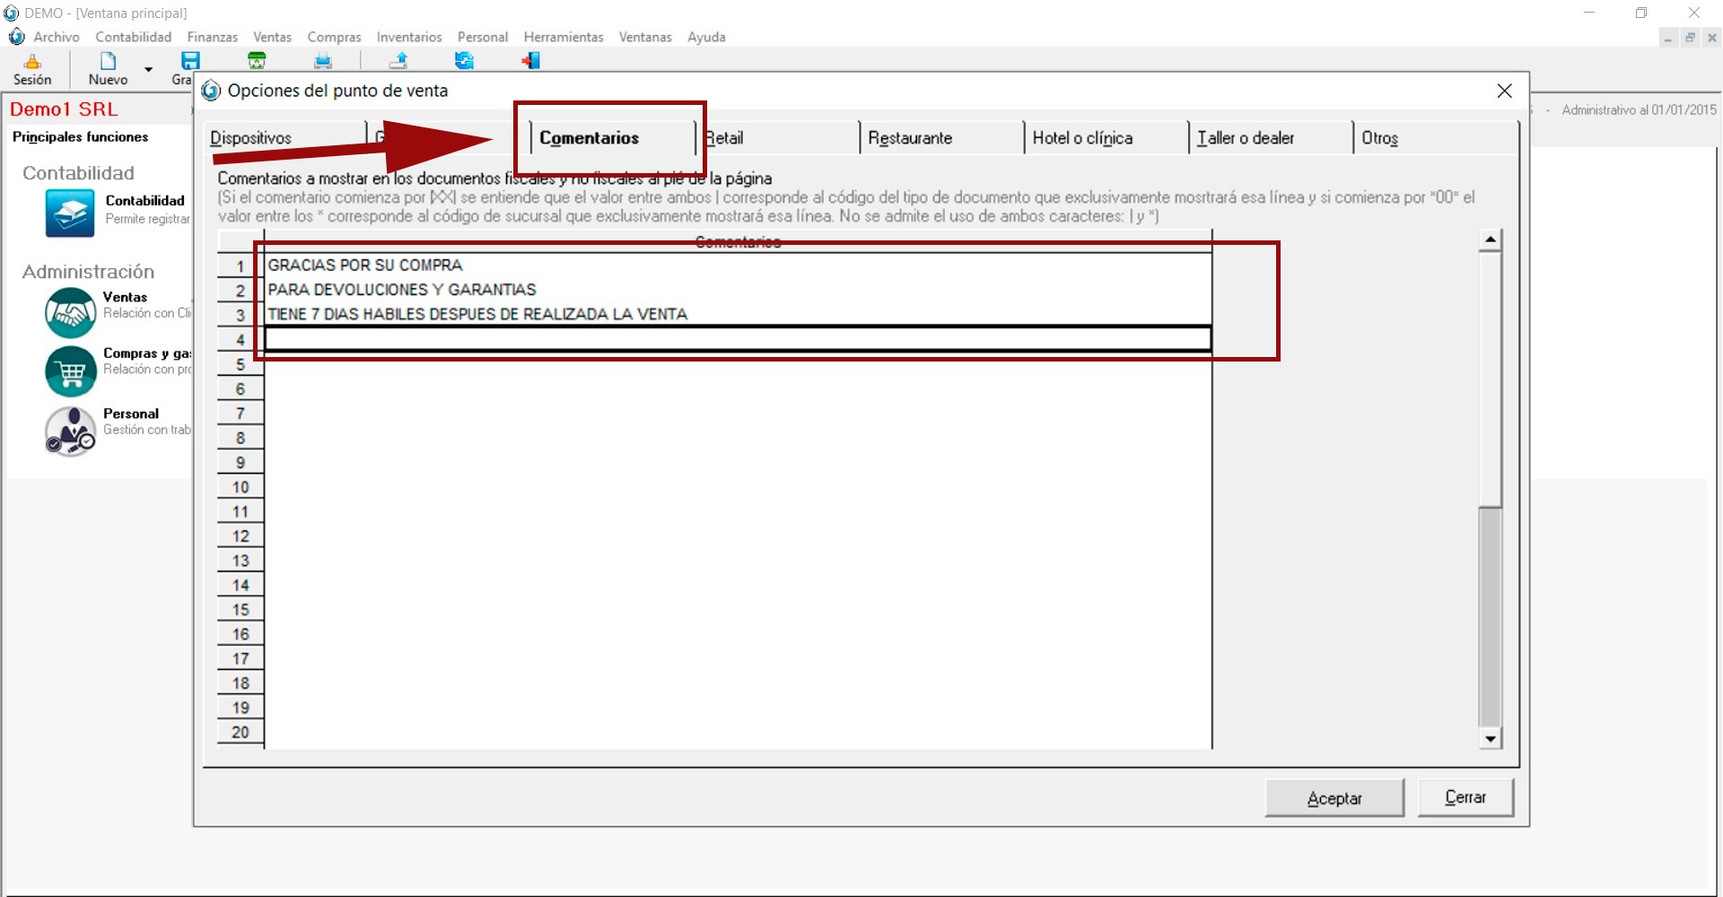Image resolution: width=1723 pixels, height=897 pixels.
Task: Open the Inventarios menu
Action: click(x=408, y=37)
